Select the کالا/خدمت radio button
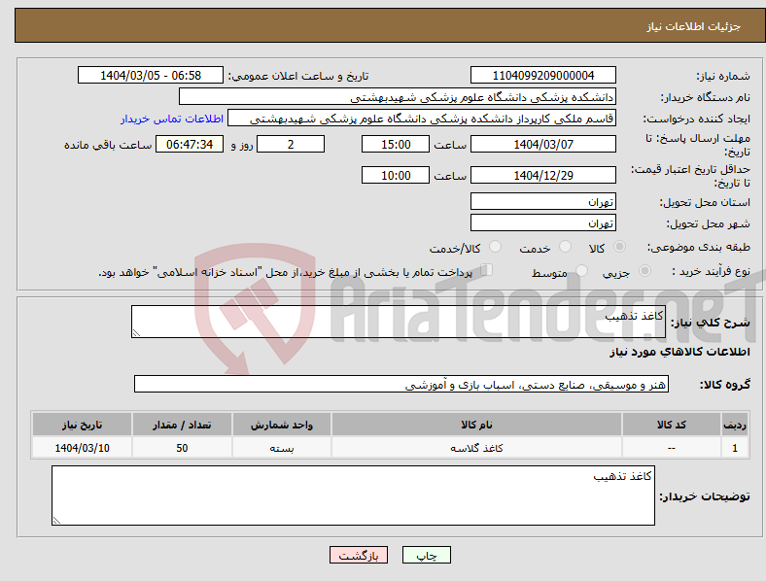This screenshot has width=766, height=581. pyautogui.click(x=496, y=247)
